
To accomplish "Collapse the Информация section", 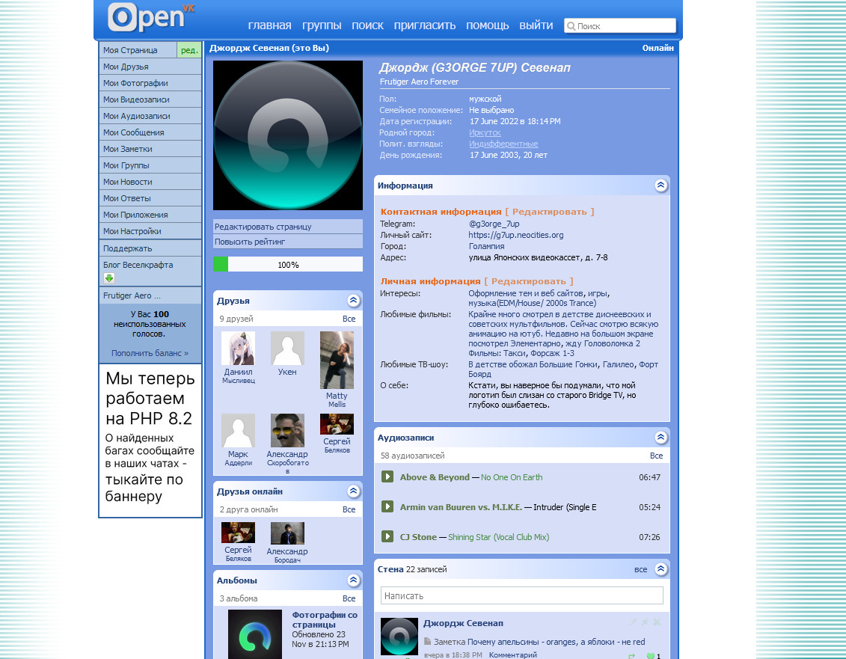I will (661, 186).
